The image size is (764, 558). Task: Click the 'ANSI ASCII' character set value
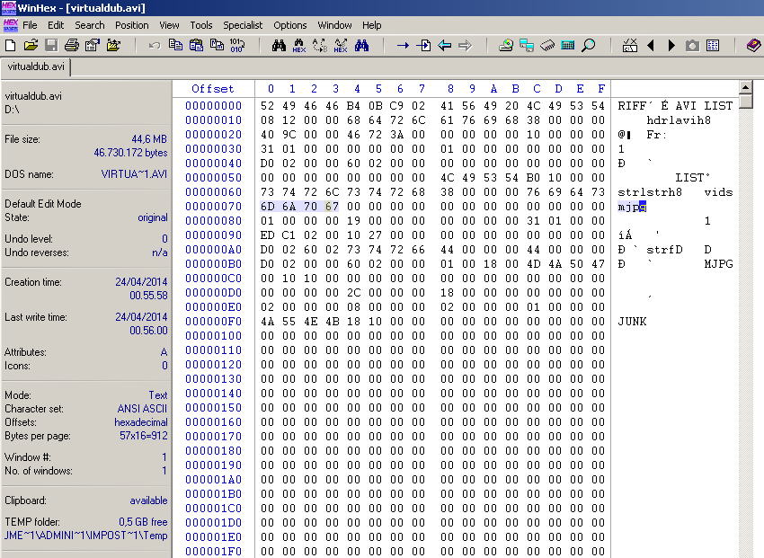tap(142, 409)
